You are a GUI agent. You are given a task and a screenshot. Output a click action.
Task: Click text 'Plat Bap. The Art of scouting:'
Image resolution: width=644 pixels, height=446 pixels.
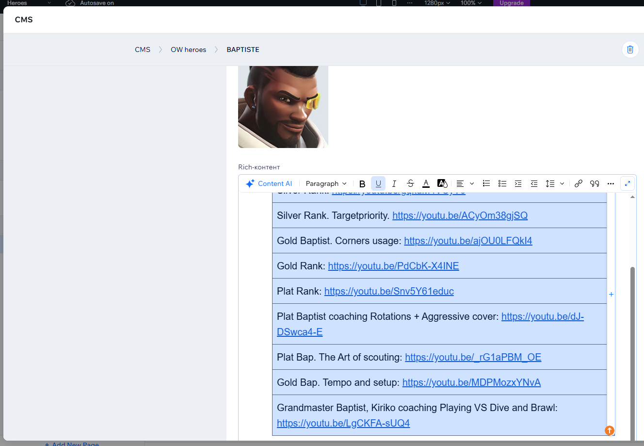339,357
